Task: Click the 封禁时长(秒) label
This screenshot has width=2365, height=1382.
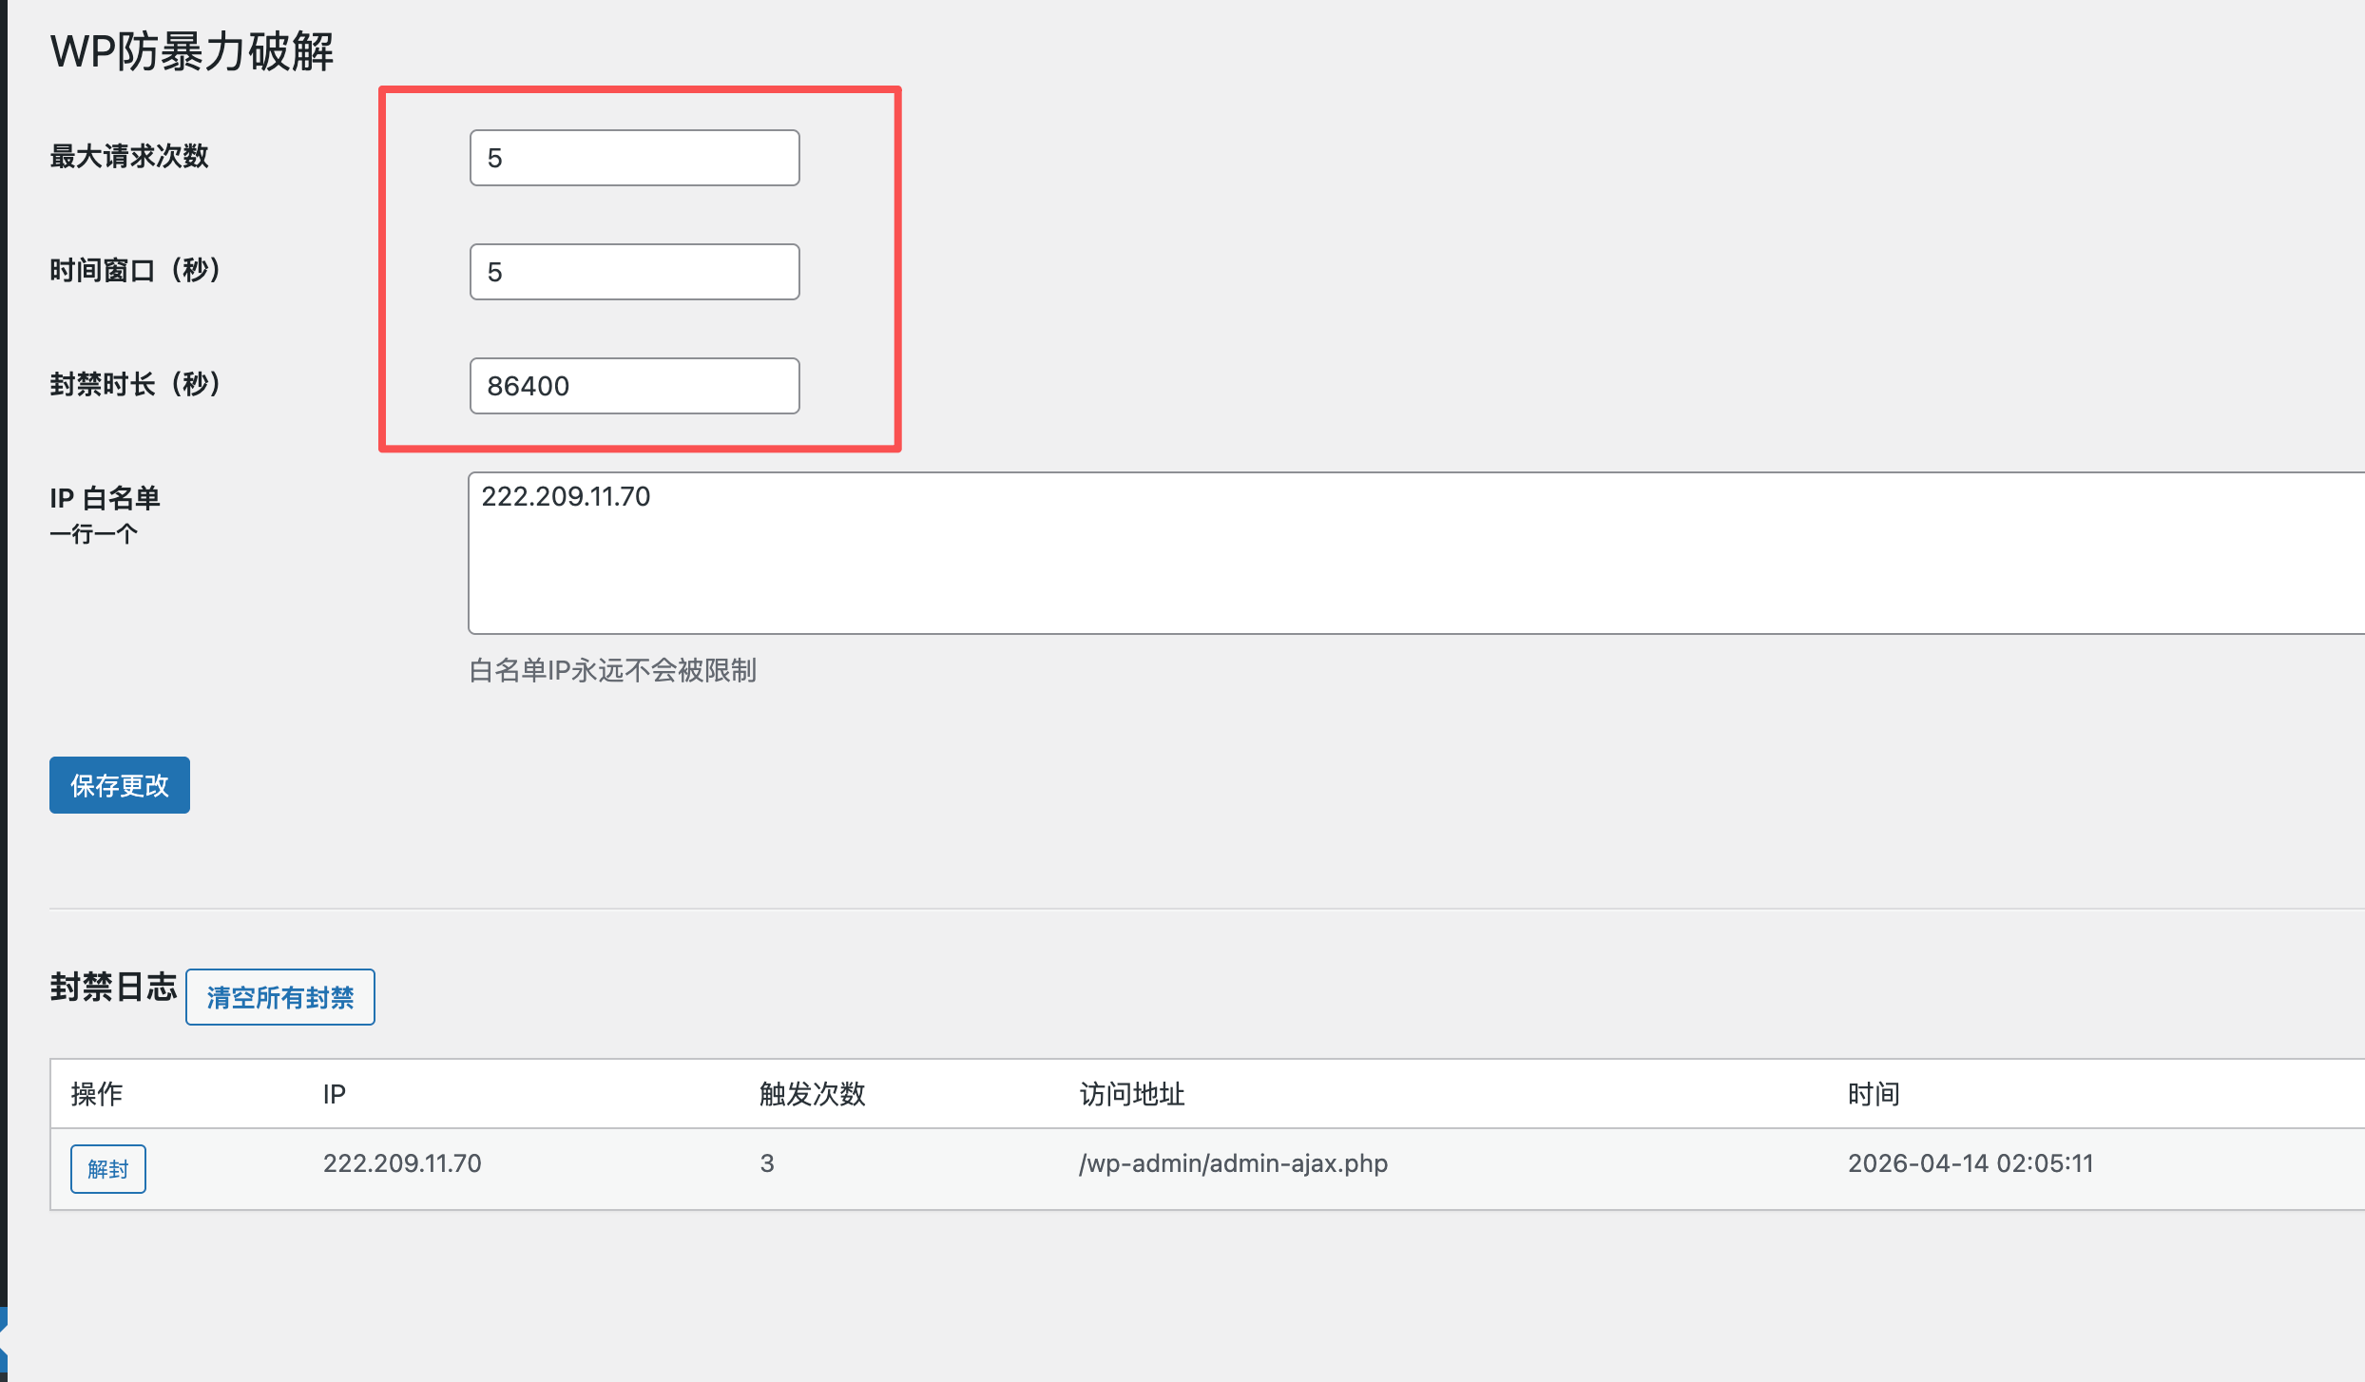Action: [x=135, y=384]
